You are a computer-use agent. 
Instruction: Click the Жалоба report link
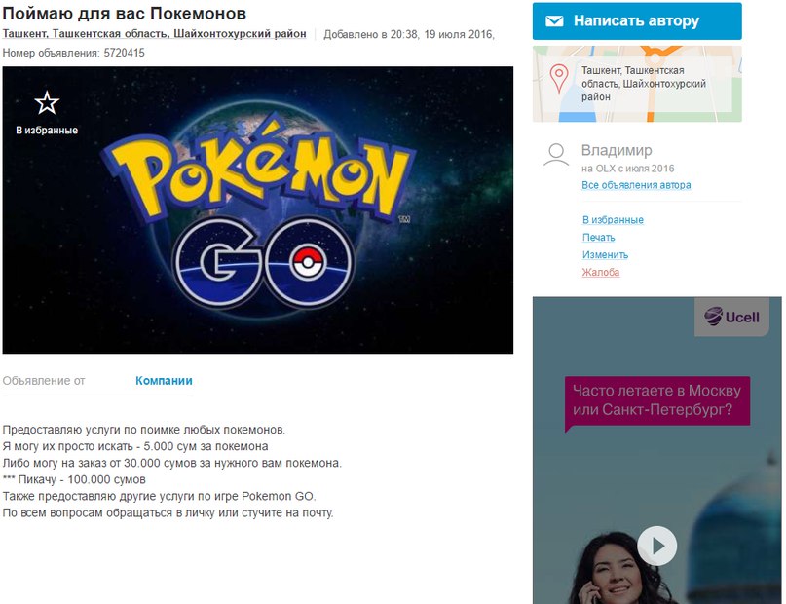click(601, 272)
